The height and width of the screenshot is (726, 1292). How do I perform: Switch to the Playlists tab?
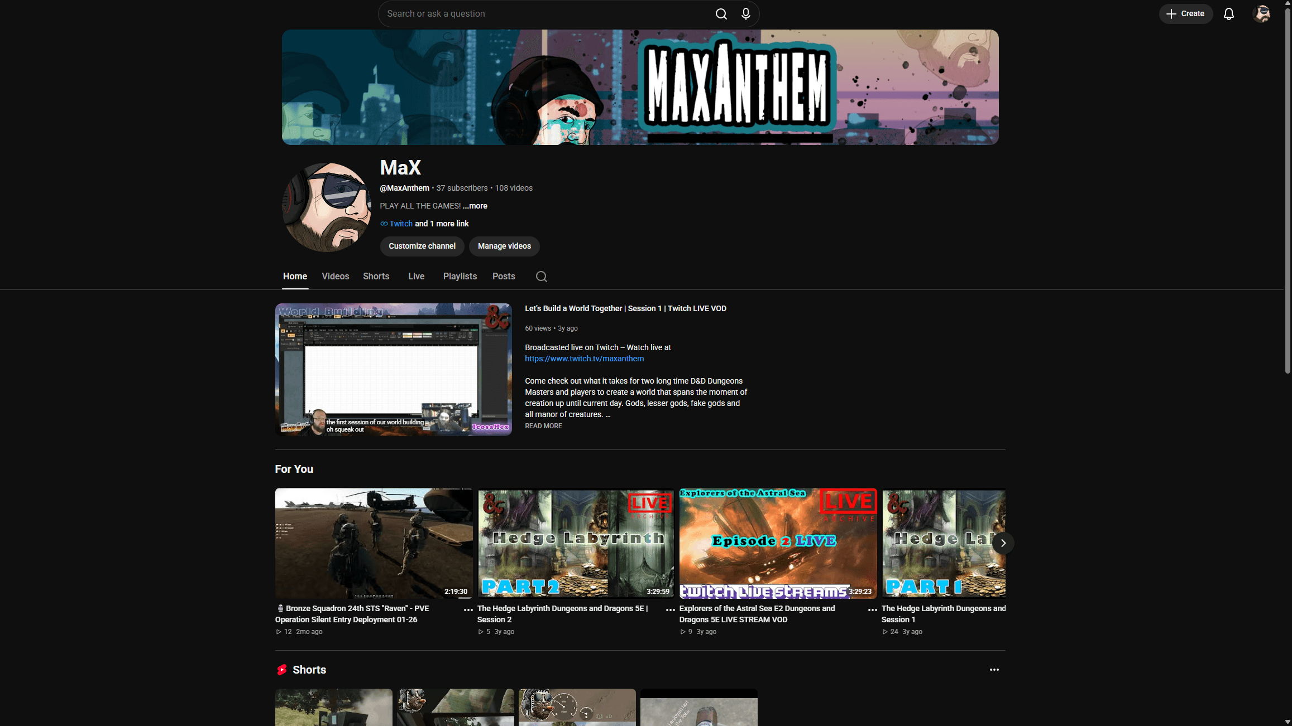(460, 277)
